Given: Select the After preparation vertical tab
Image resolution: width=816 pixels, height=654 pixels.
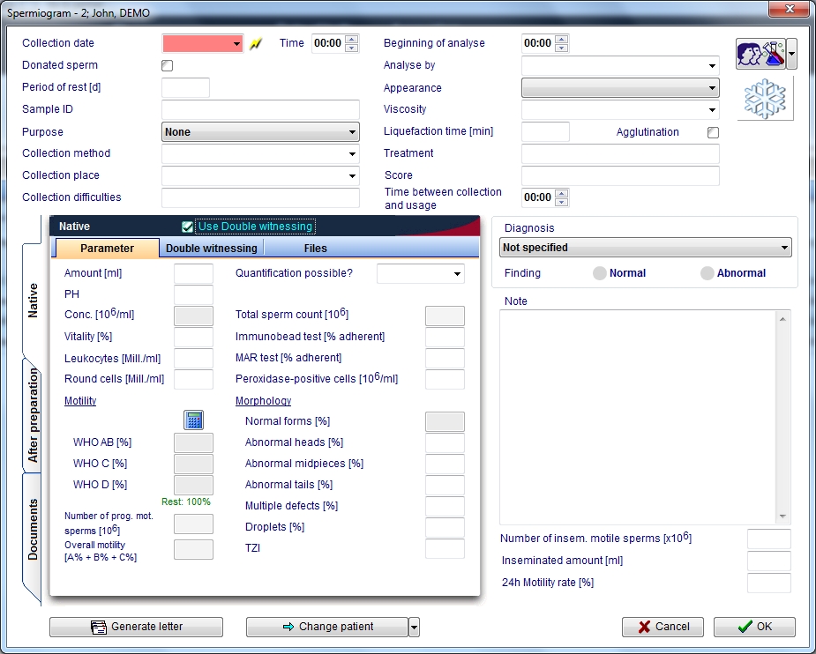Looking at the screenshot, I should click(x=33, y=415).
